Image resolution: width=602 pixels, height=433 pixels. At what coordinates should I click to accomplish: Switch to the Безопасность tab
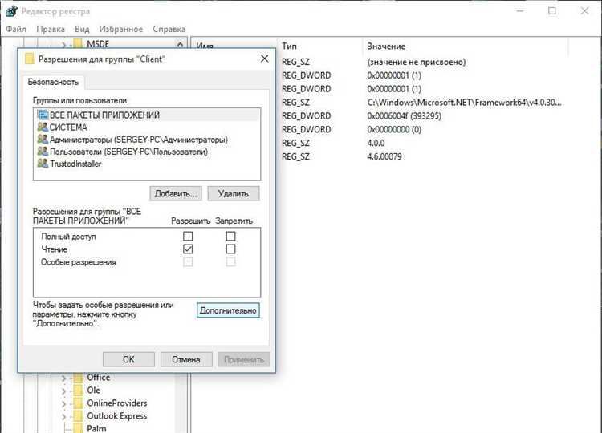[53, 82]
